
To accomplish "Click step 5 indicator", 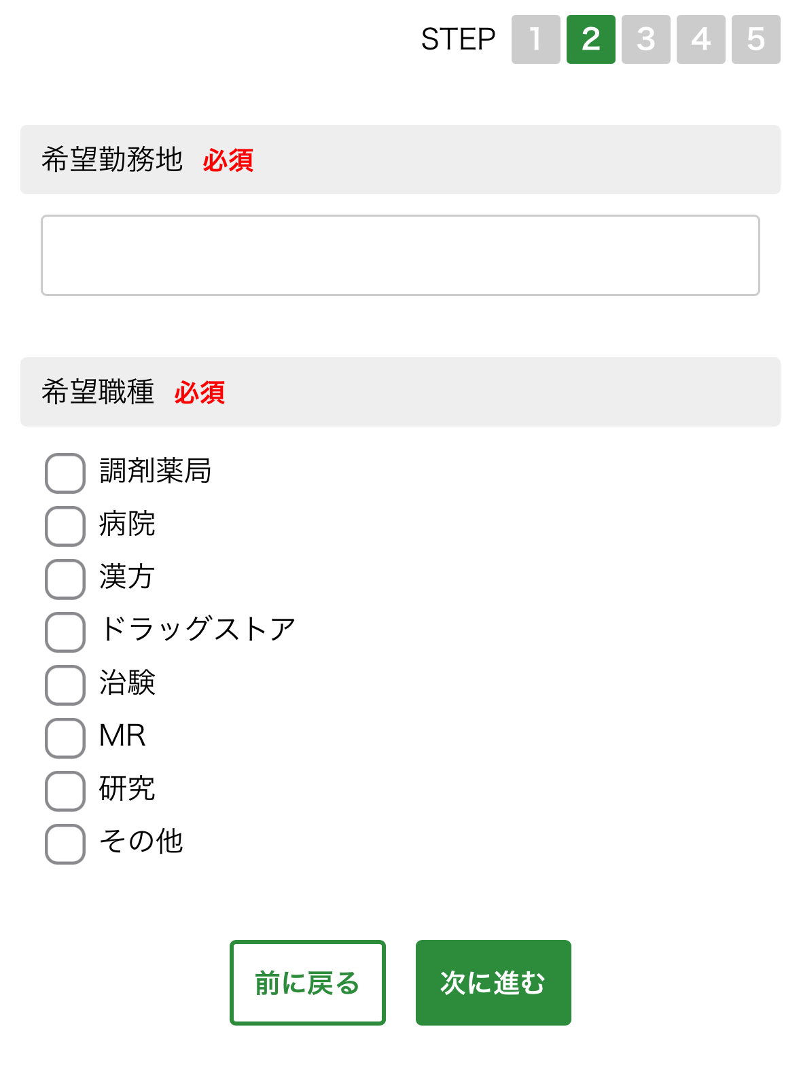I will [x=756, y=39].
